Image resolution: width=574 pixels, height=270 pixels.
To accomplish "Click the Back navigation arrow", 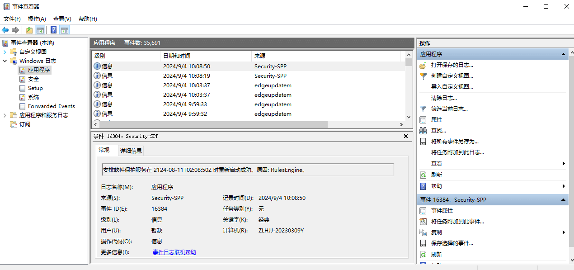I will point(5,30).
